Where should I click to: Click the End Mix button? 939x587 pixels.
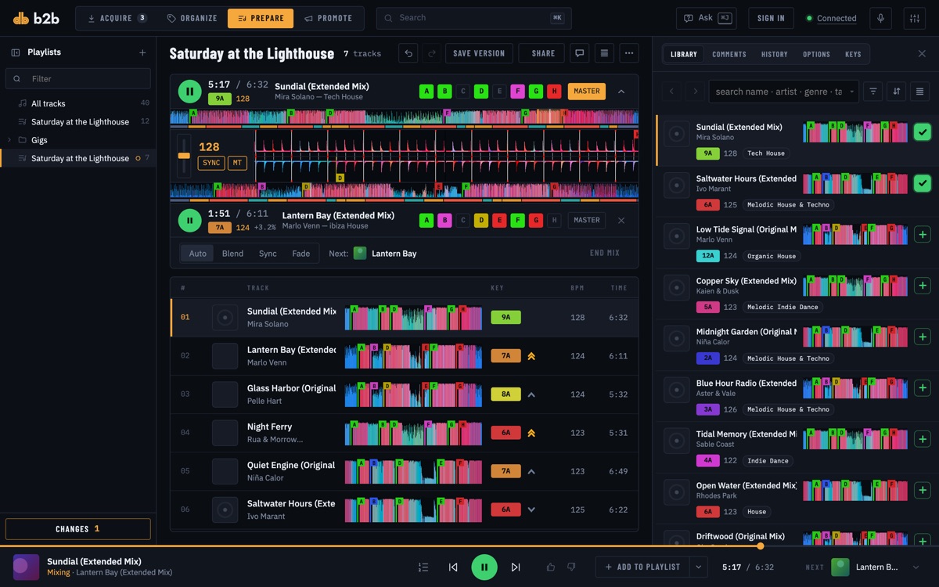604,253
